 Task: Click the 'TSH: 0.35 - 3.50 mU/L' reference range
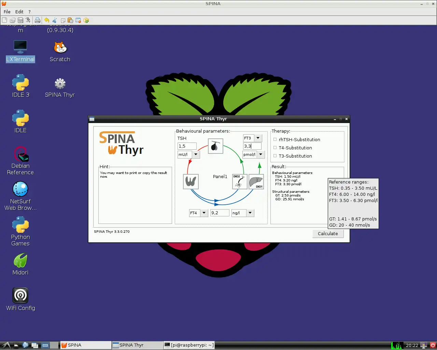click(353, 188)
